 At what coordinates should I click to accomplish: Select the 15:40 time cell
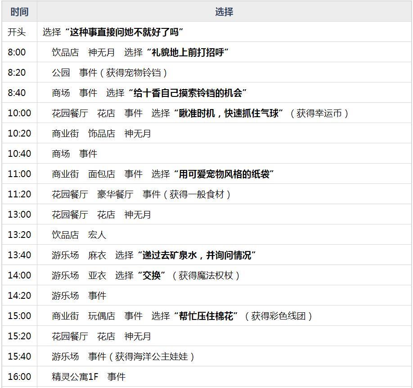click(x=19, y=356)
